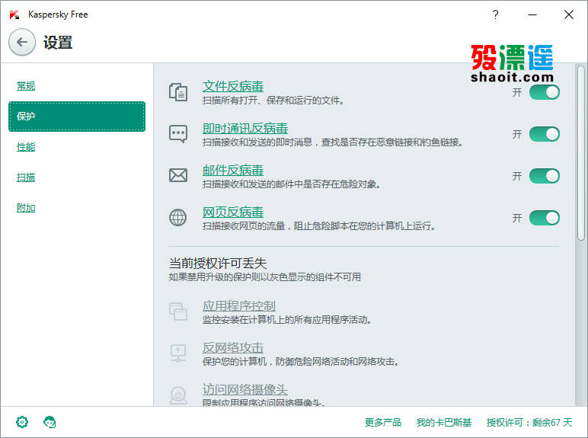Turn off 文件反病毒 toggle switch
The width and height of the screenshot is (588, 438).
click(x=545, y=92)
